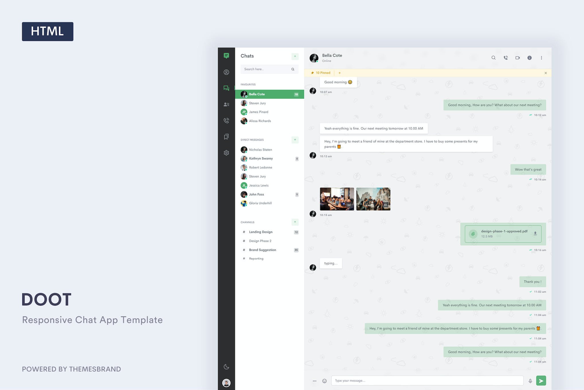Expand the Favourites contacts section
Image resolution: width=584 pixels, height=390 pixels.
pyautogui.click(x=248, y=84)
